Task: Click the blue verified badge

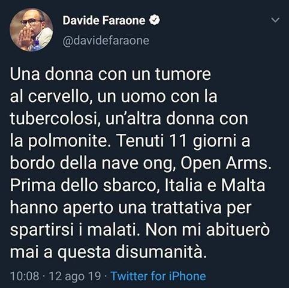Action: coord(155,20)
